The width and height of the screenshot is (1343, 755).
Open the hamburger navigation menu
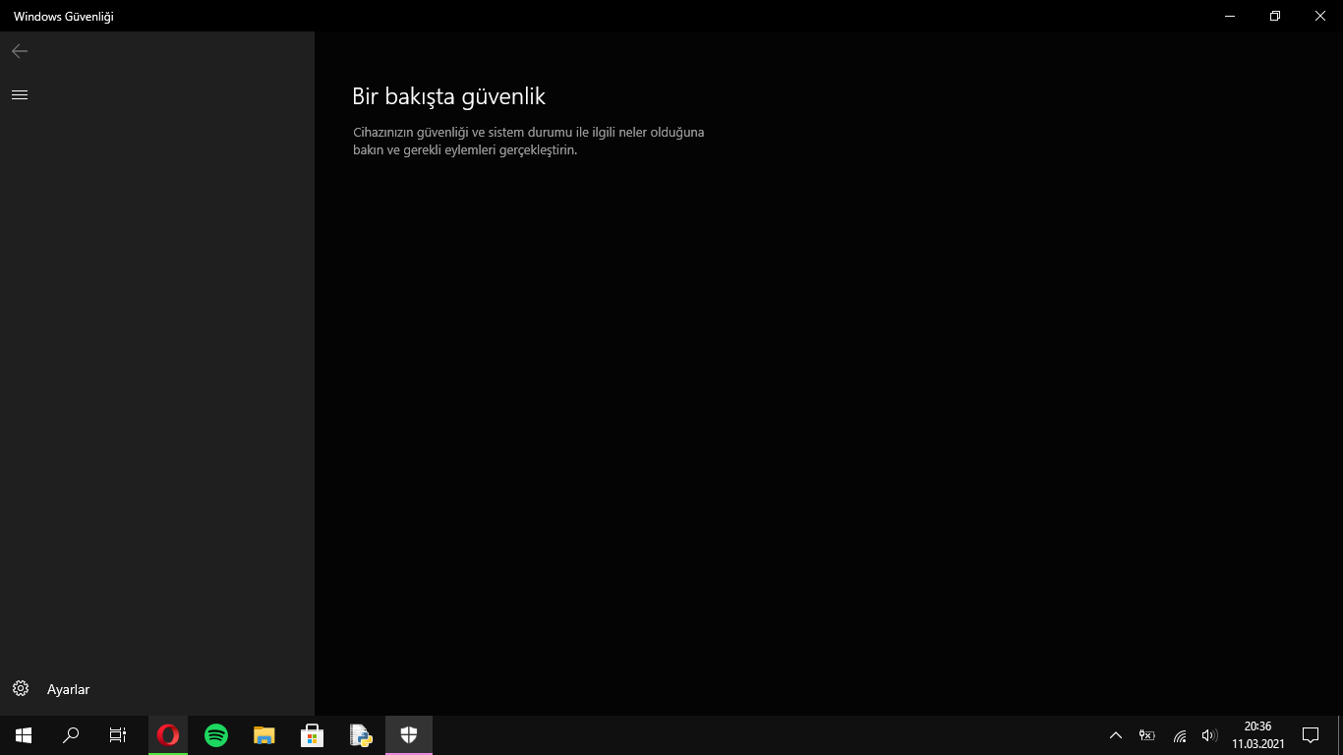coord(20,94)
